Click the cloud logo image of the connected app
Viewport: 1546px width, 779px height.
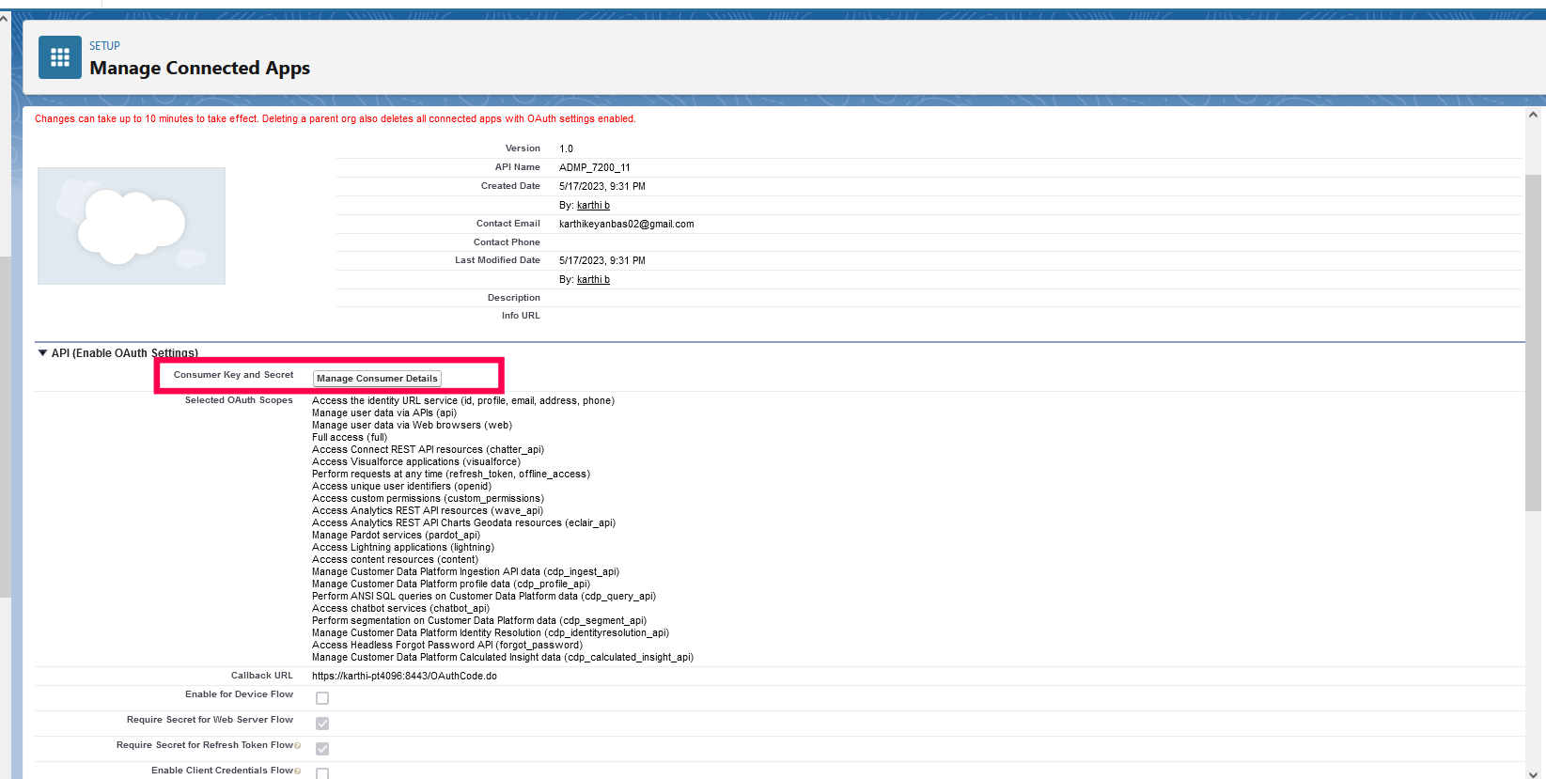pos(132,226)
